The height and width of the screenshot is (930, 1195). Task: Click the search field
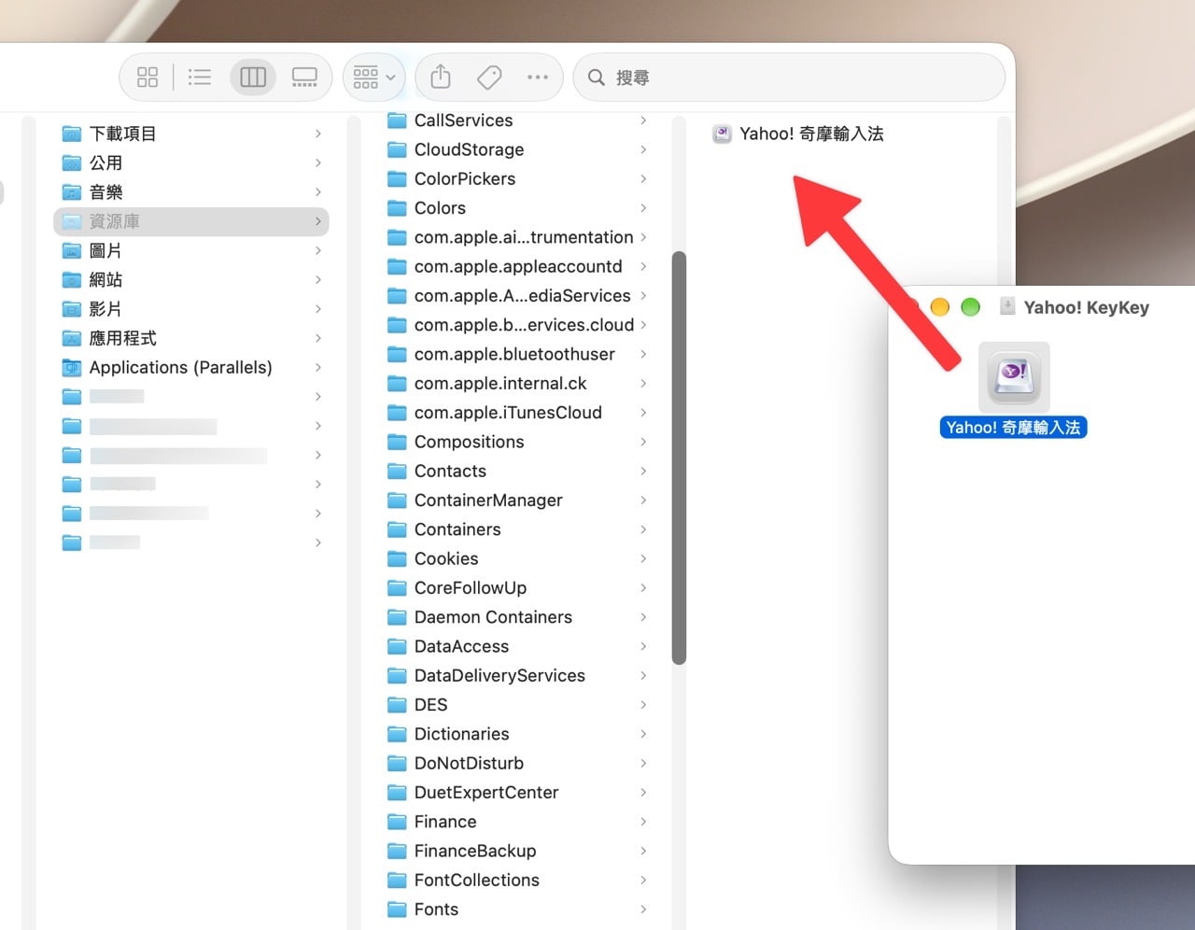click(789, 77)
